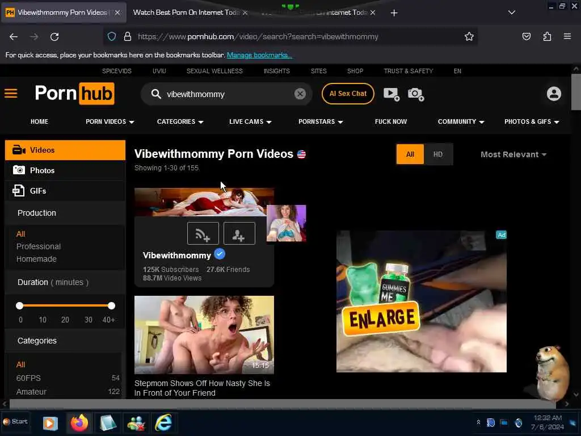Open the orange site hamburger menu
Screen dimensions: 581x436
tap(11, 94)
